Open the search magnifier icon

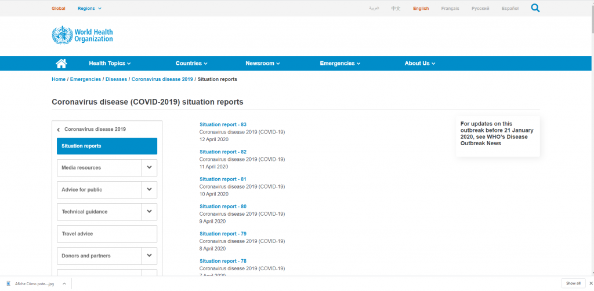(x=535, y=8)
